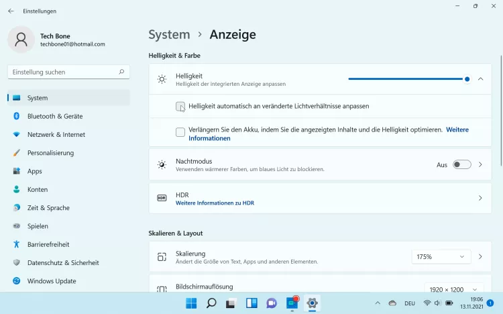Click the HDR badge icon
503x314 pixels.
coord(162,198)
